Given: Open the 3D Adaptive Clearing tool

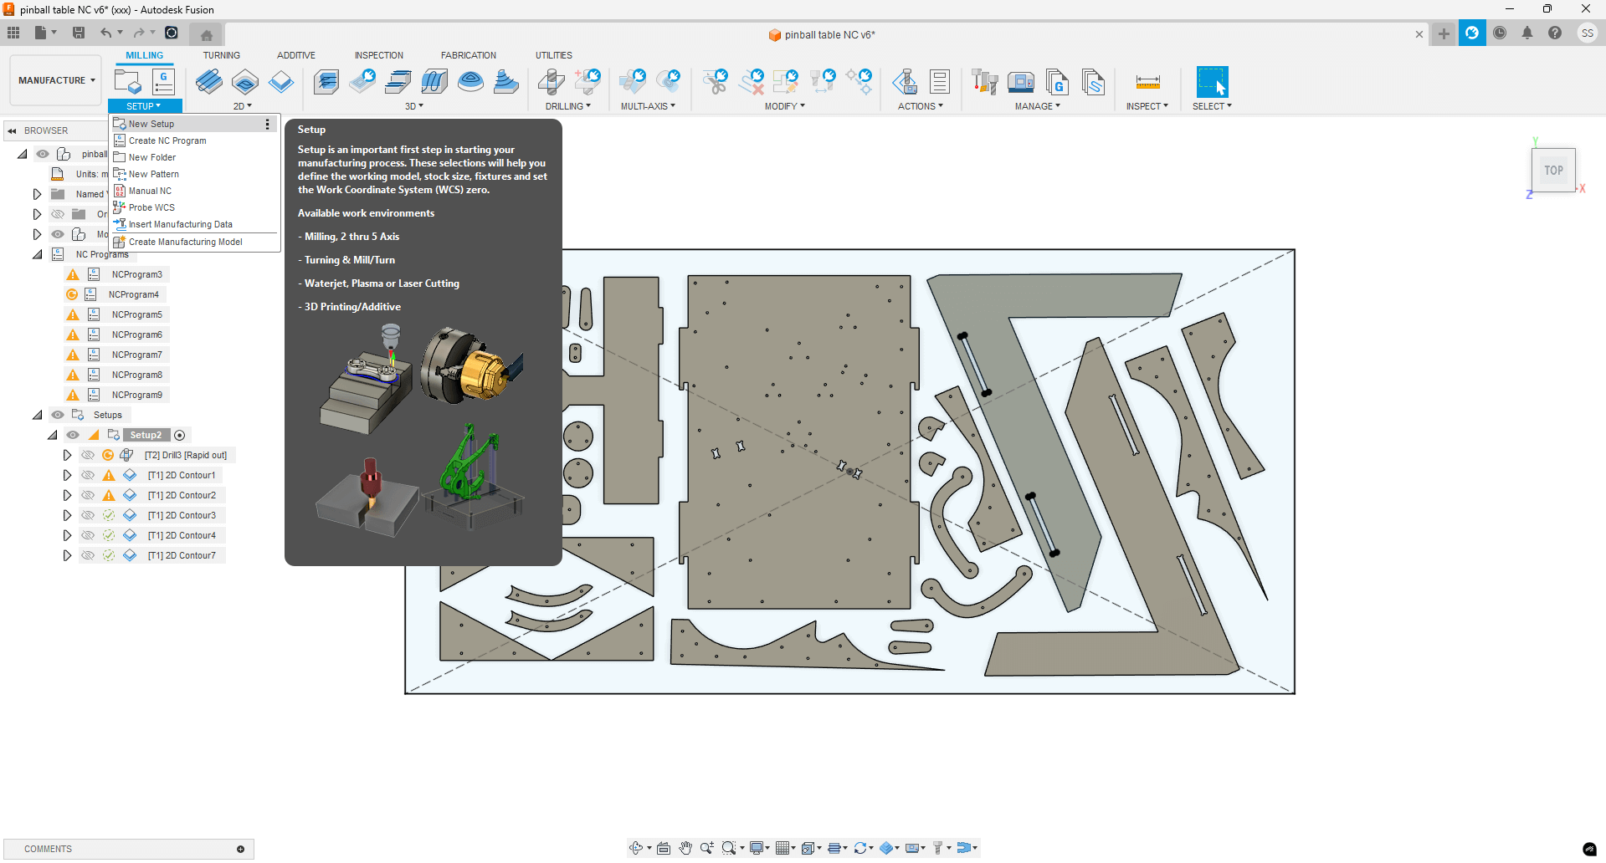Looking at the screenshot, I should click(326, 82).
